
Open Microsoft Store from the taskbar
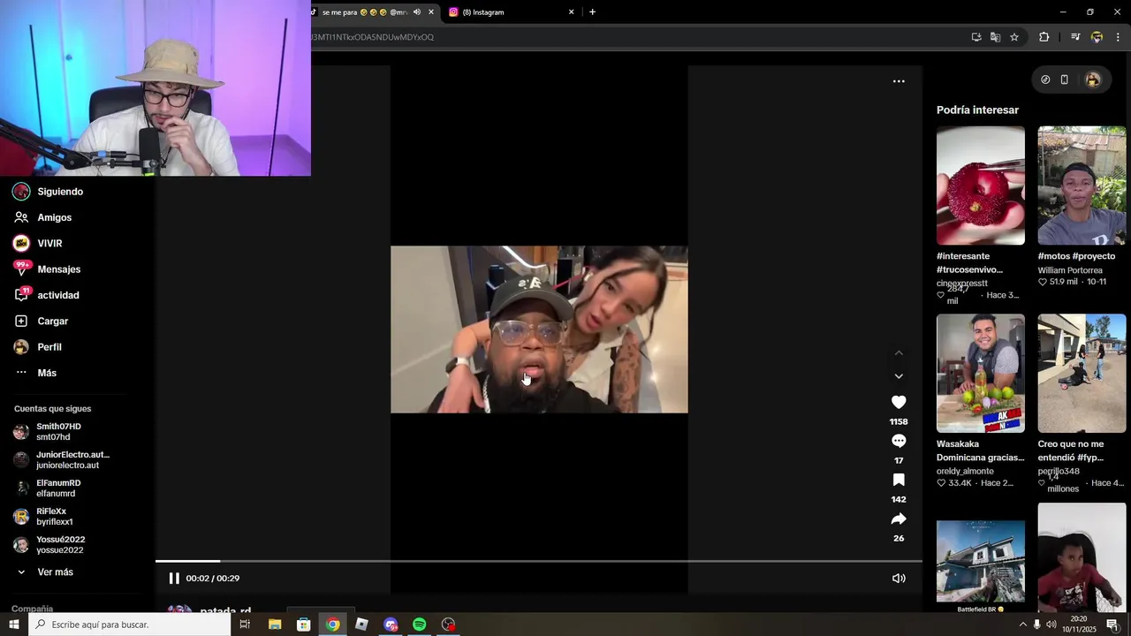click(303, 625)
